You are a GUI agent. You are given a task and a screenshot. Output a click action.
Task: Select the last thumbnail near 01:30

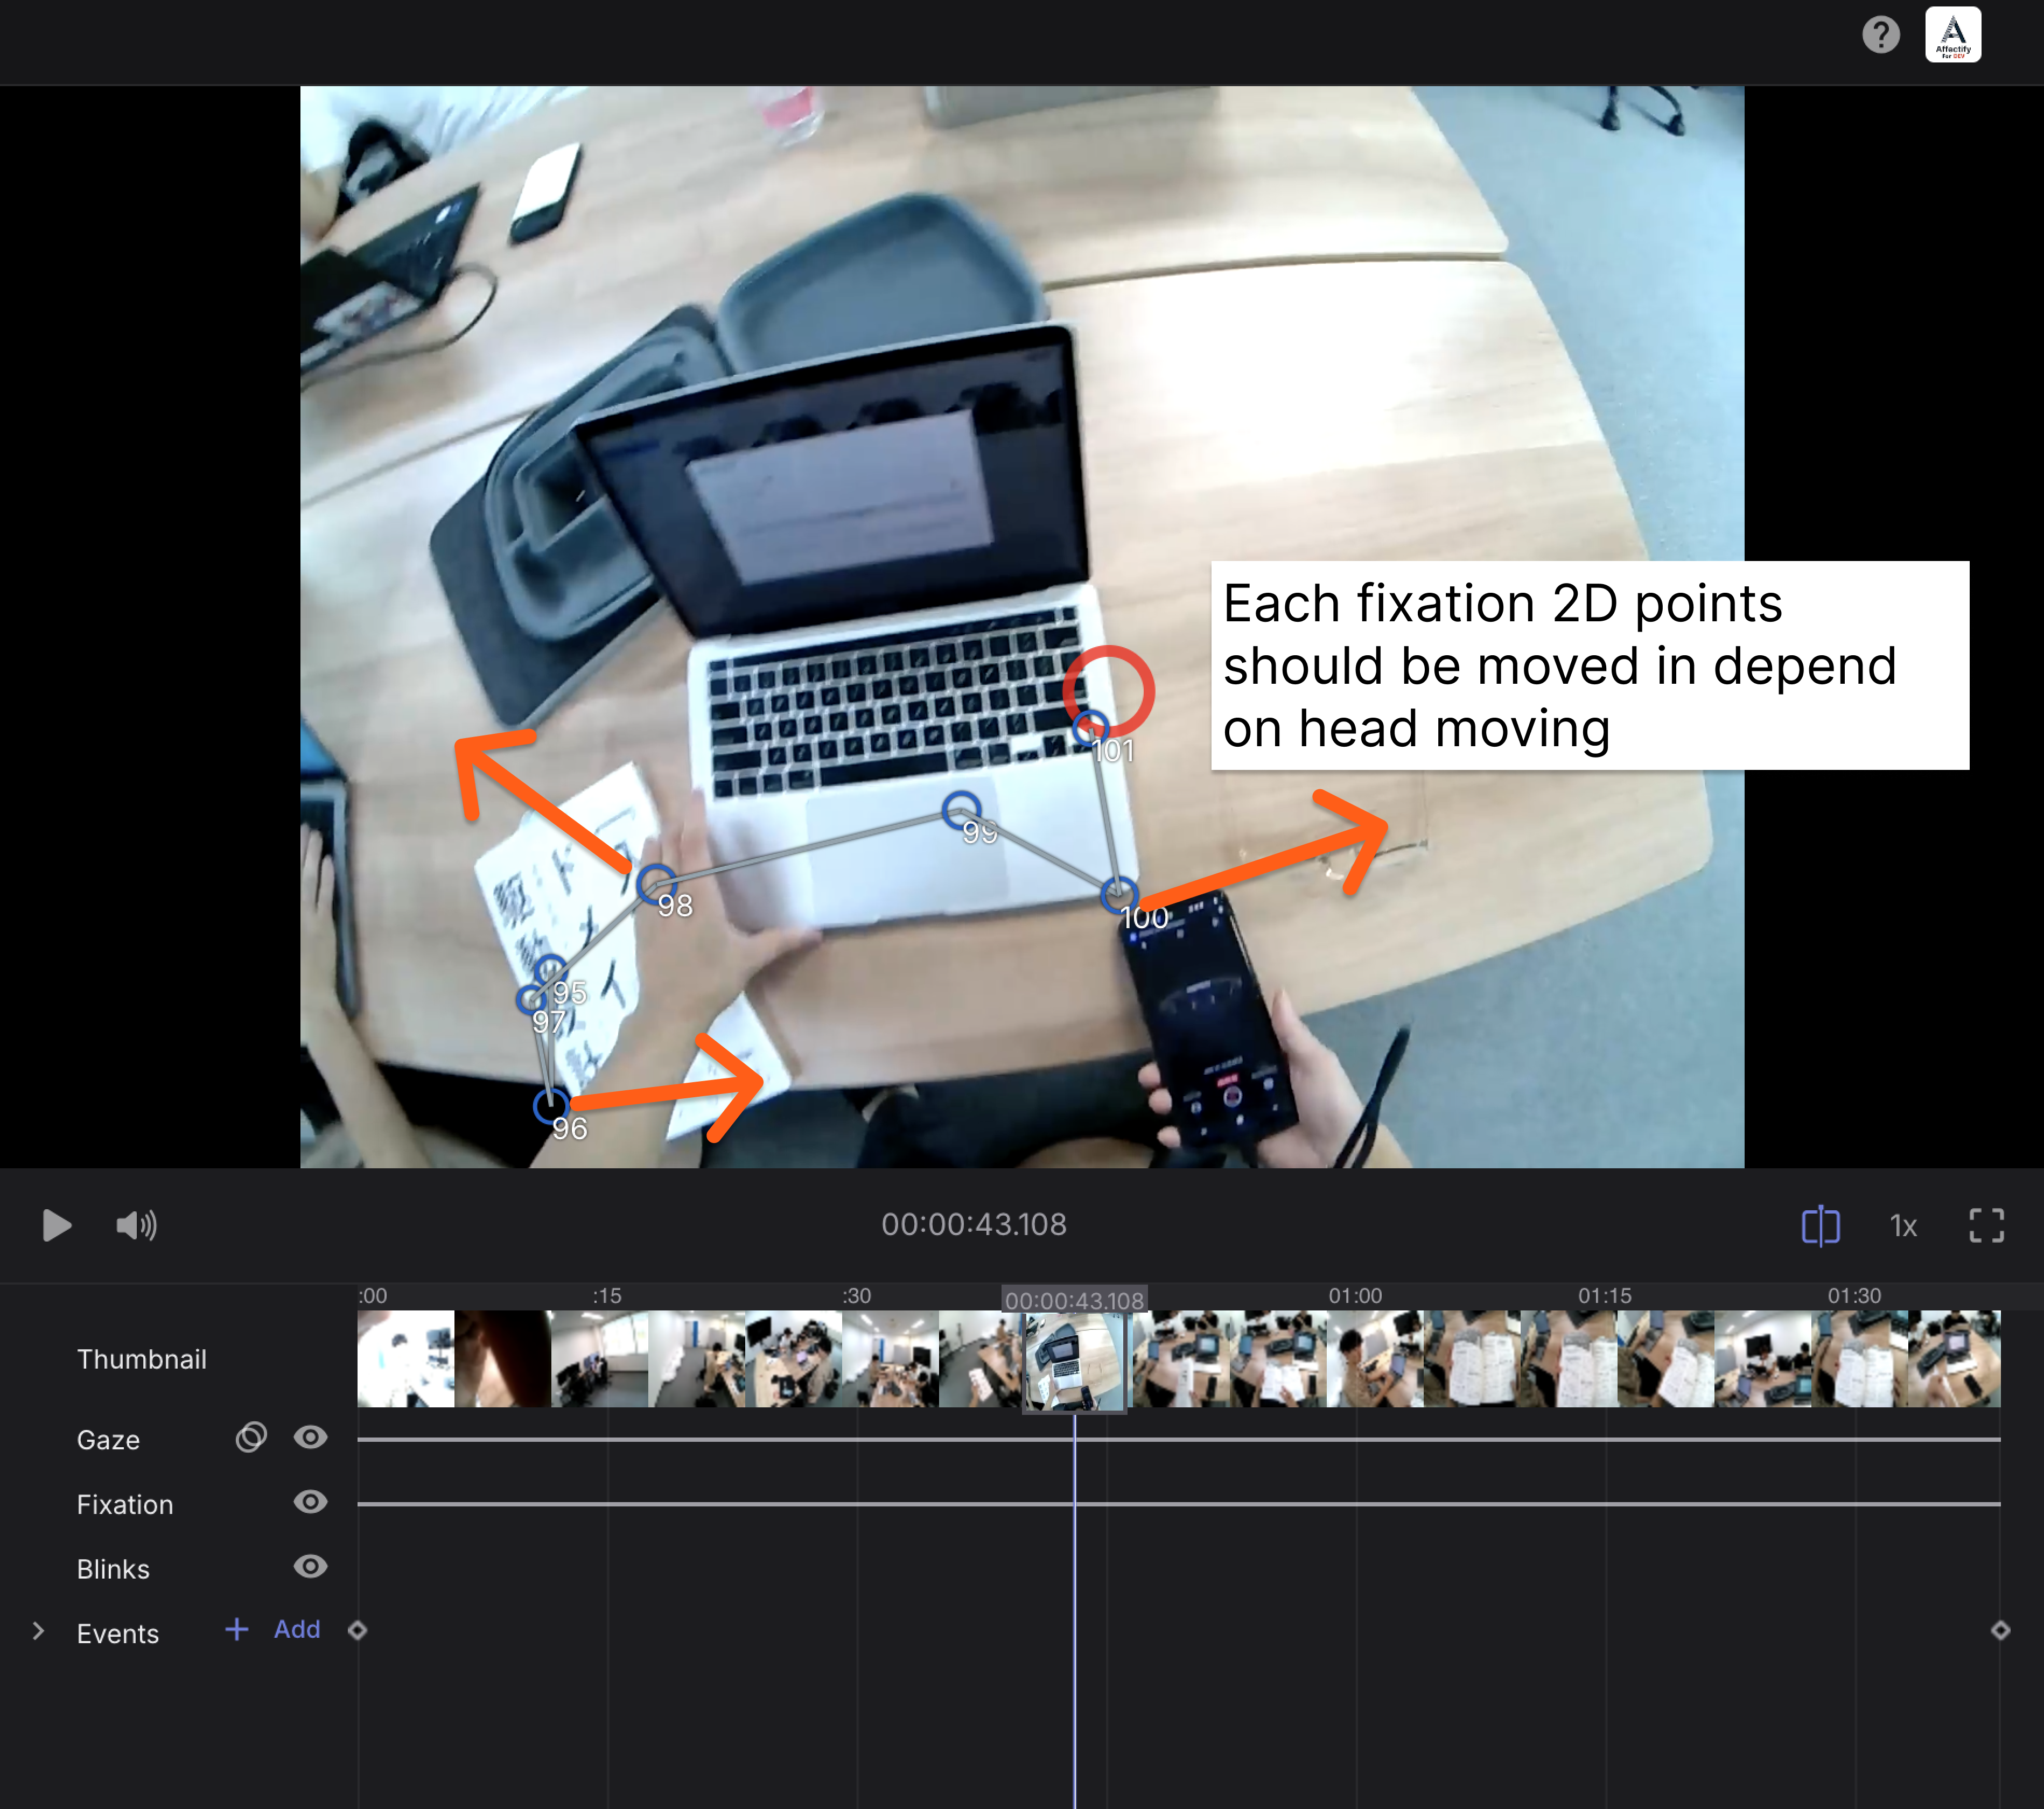1955,1359
